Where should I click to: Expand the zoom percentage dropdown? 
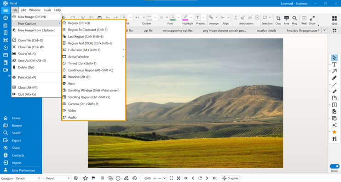tap(165, 178)
